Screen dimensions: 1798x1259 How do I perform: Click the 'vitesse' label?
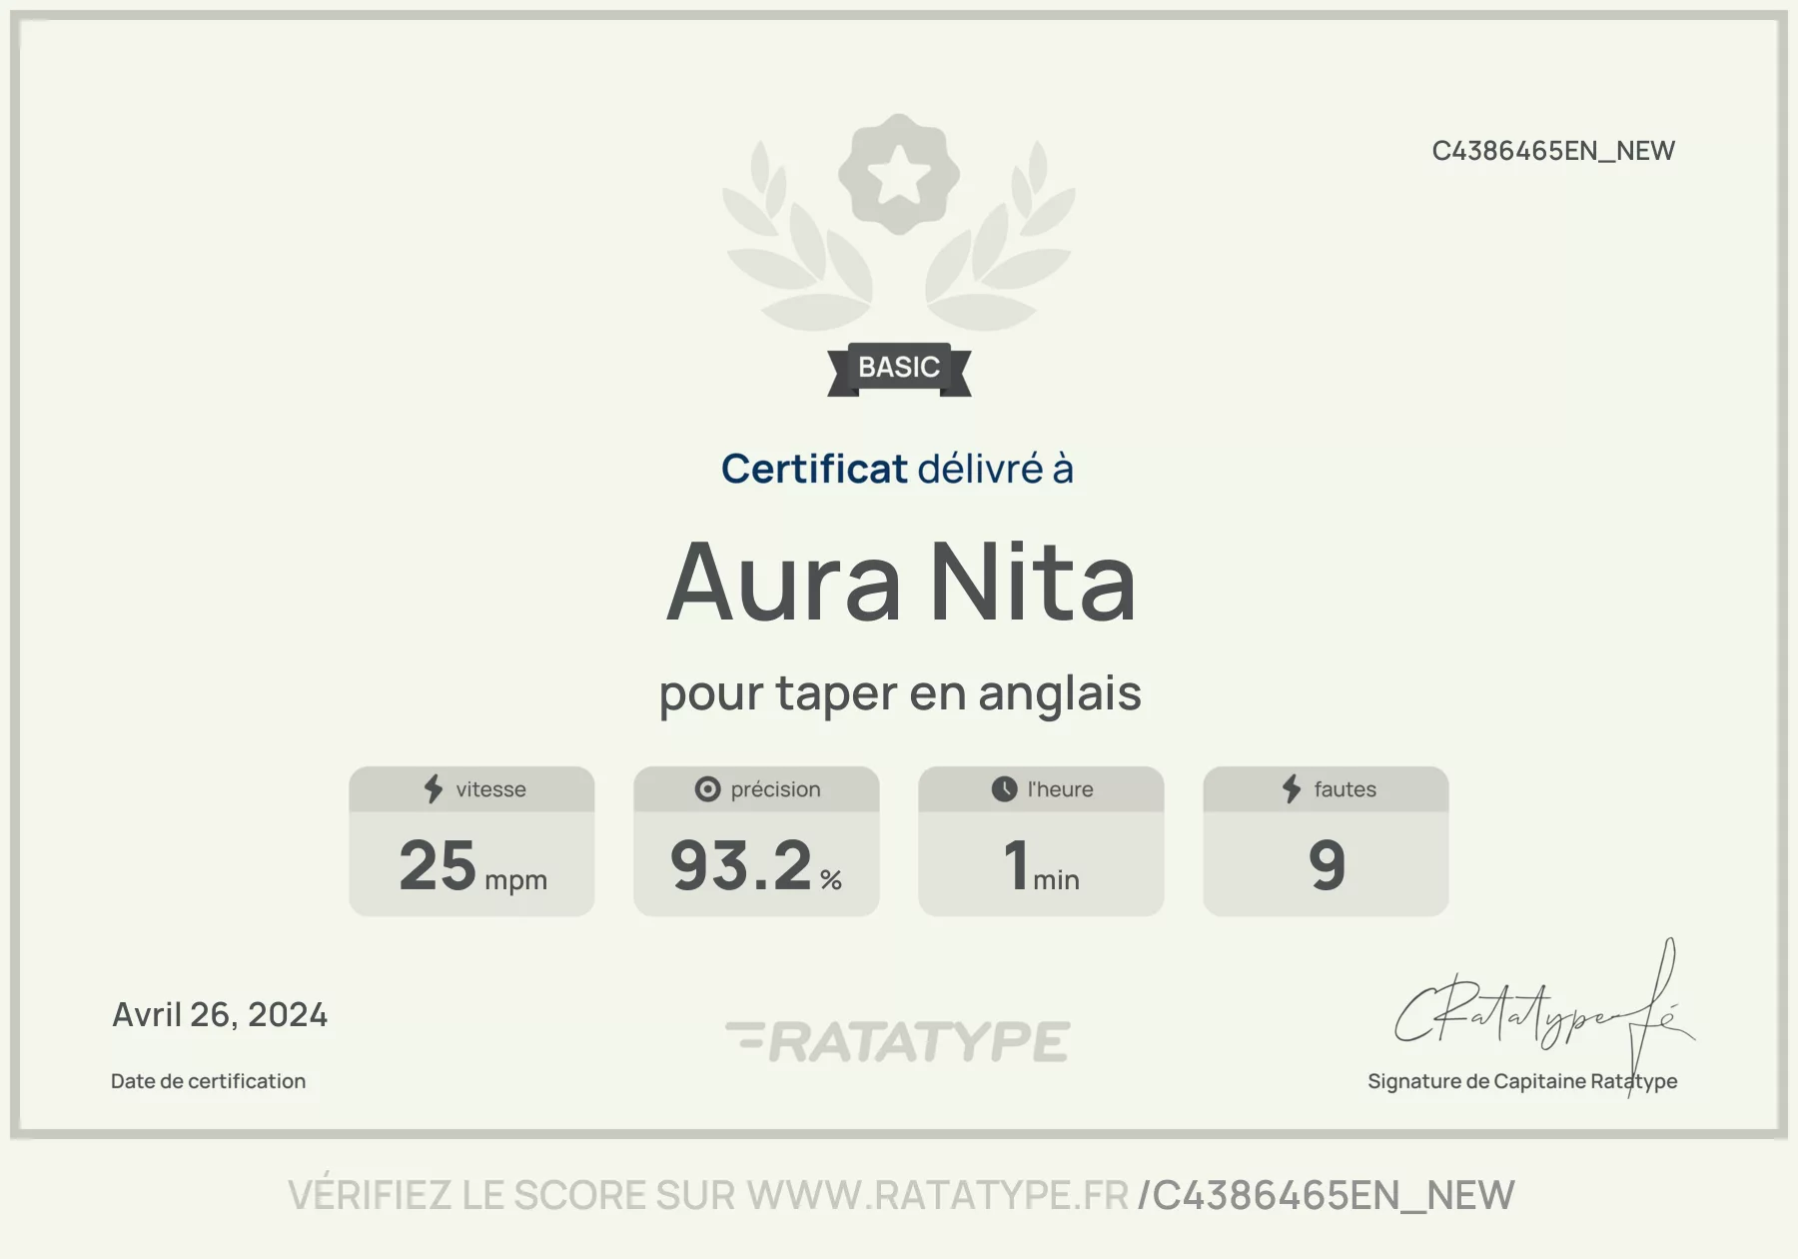coord(490,789)
